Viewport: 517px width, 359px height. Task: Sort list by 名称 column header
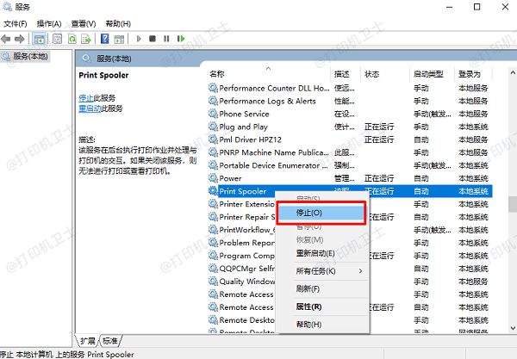point(217,74)
